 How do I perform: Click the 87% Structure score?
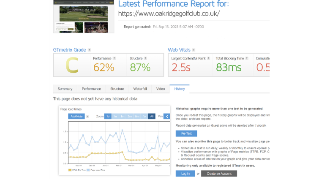tap(140, 68)
